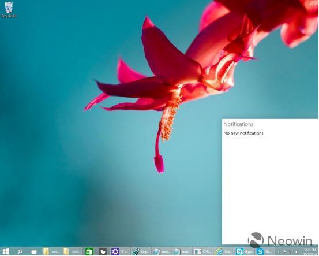Open the second Skype taskbar item
Screen dimensions: 319x256
[x=264, y=251]
